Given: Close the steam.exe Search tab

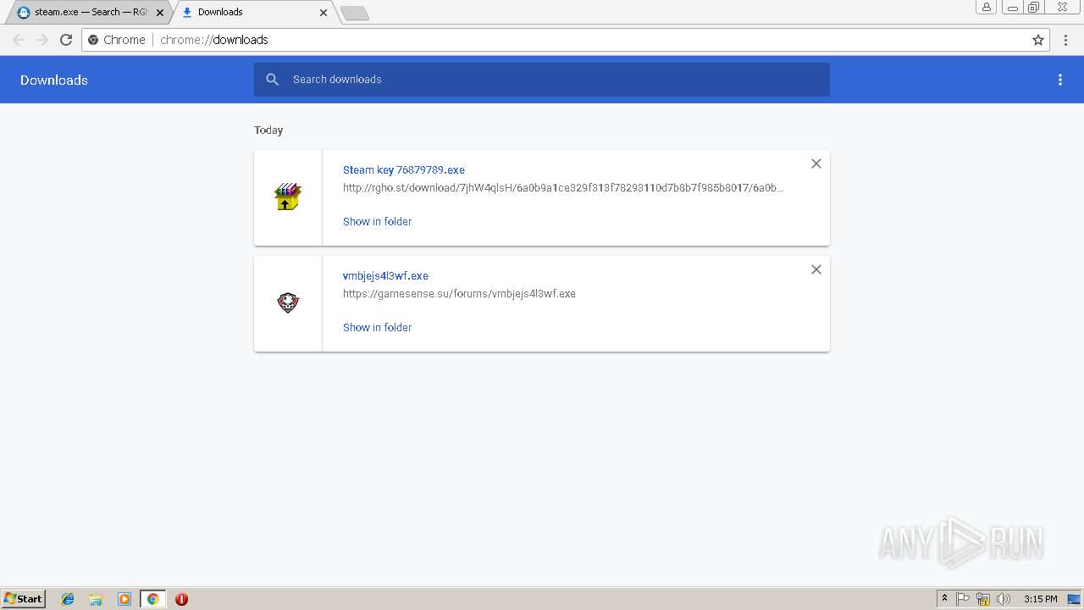Looking at the screenshot, I should click(x=160, y=13).
